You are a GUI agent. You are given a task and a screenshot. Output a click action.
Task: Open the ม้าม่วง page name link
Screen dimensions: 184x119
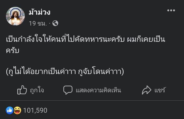click(39, 12)
